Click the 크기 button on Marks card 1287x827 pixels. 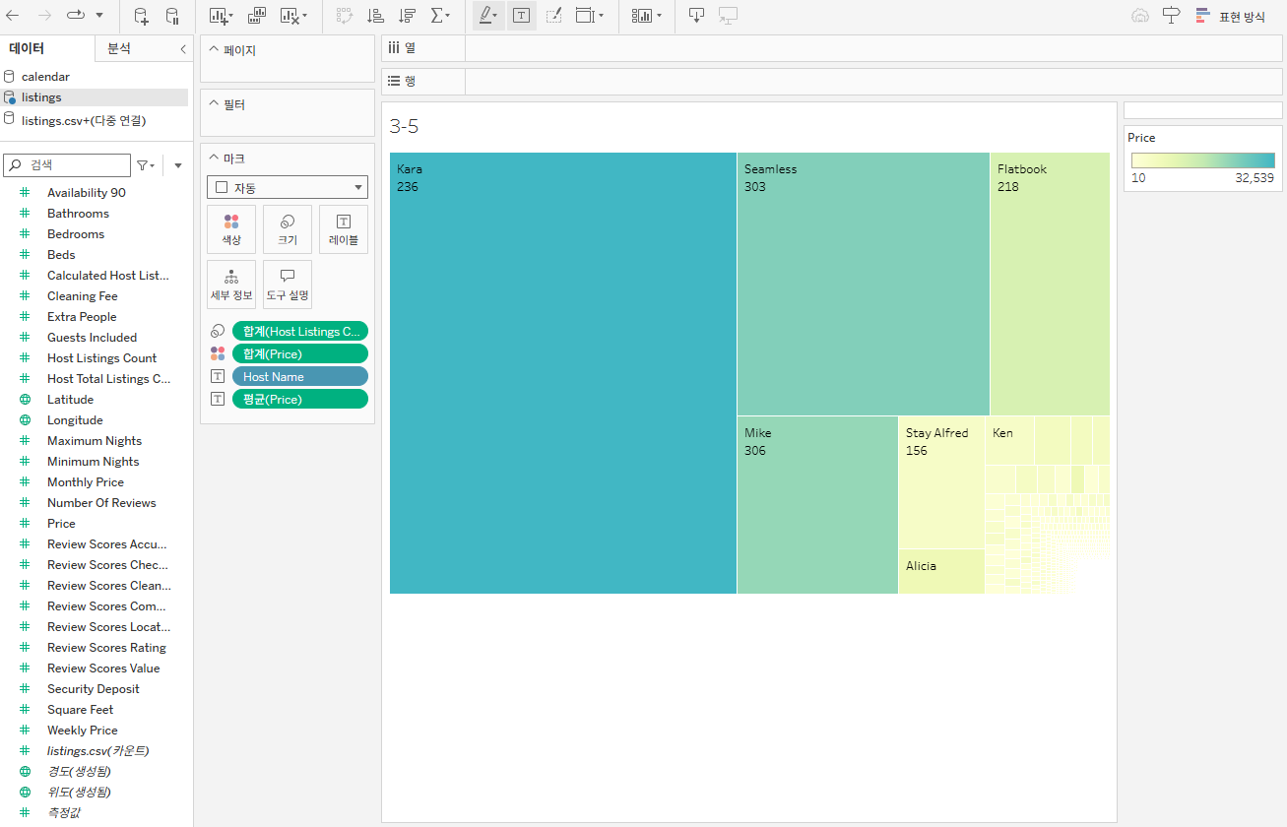point(288,229)
